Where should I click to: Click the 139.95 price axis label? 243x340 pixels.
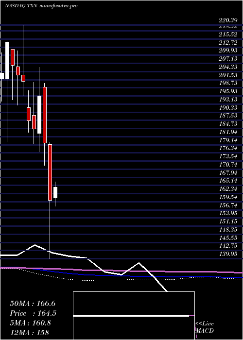coord(228,254)
